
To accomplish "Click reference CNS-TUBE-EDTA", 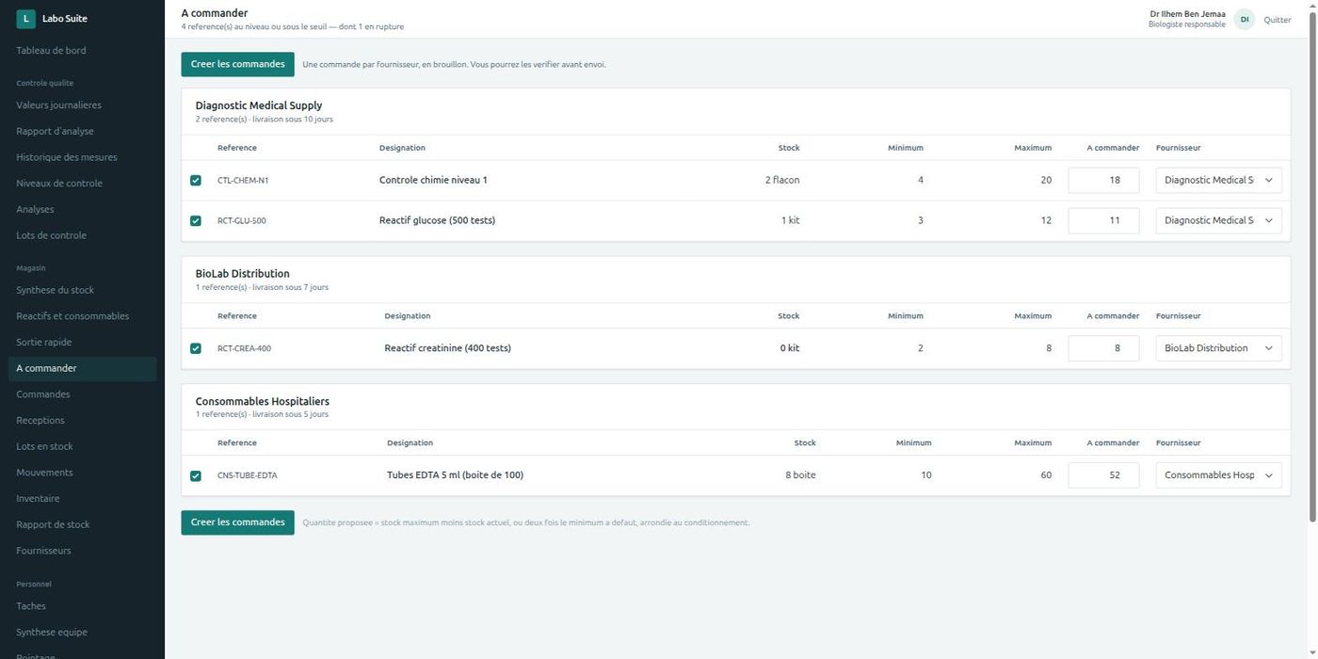I will [248, 475].
